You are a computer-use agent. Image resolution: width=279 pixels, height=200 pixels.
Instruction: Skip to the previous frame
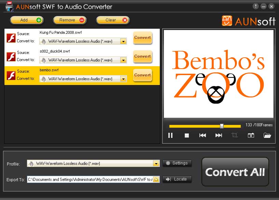[203, 135]
